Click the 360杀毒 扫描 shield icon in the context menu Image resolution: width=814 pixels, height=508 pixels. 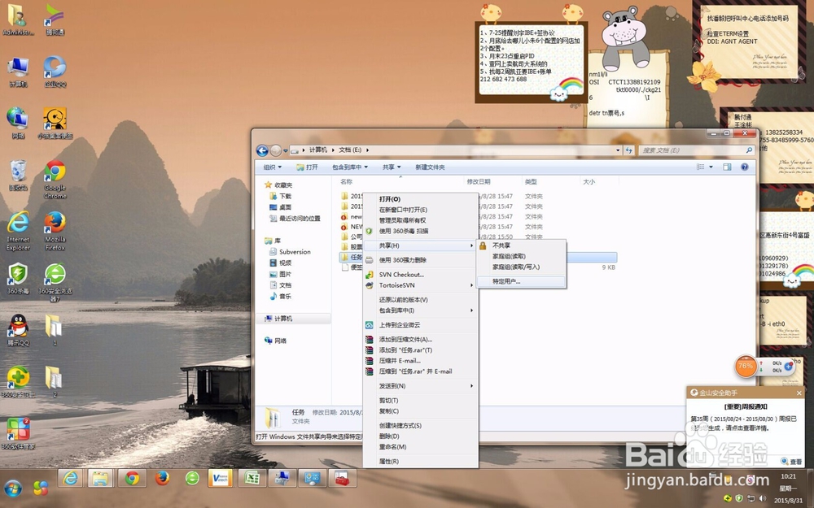(x=369, y=231)
